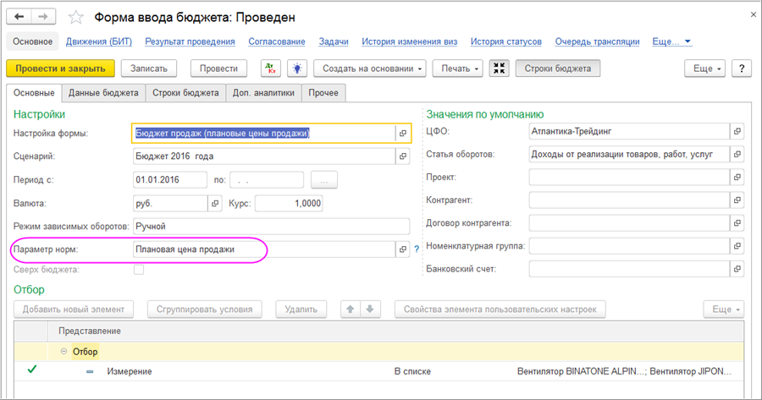
Task: Open selection icon for Настройка формы field
Action: 402,134
